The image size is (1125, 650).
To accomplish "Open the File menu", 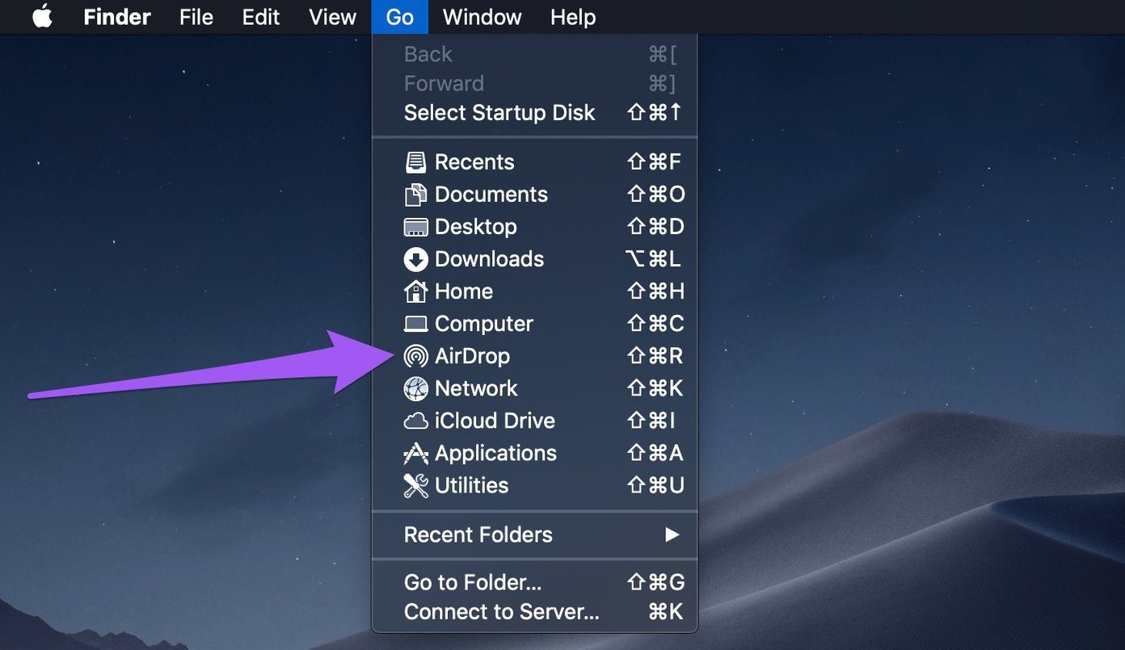I will point(196,17).
